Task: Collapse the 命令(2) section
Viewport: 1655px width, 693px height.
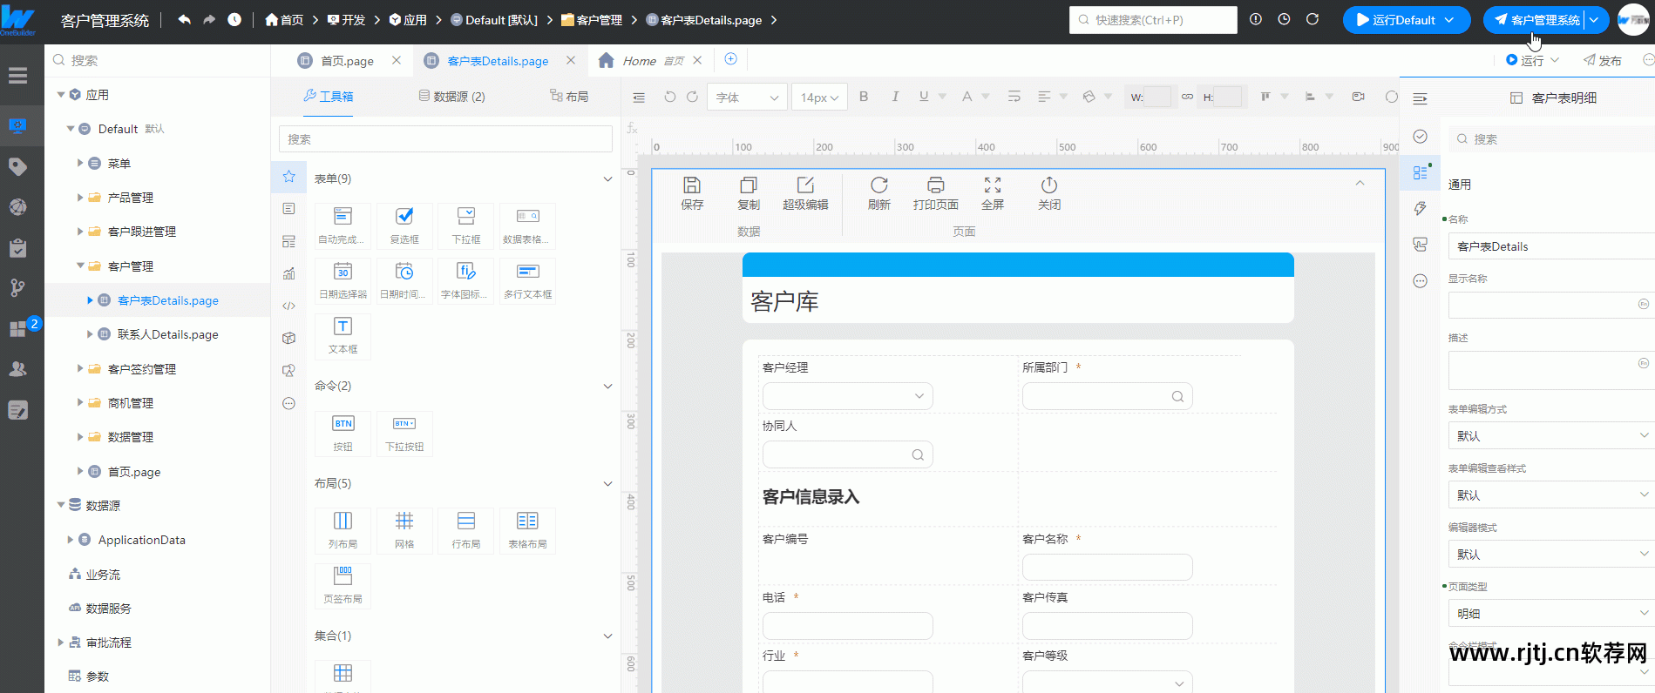Action: coord(607,387)
